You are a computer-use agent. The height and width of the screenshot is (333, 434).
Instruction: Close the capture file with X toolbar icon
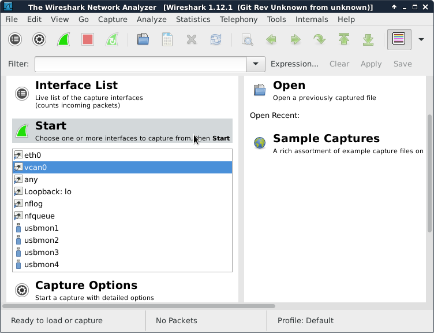click(192, 39)
